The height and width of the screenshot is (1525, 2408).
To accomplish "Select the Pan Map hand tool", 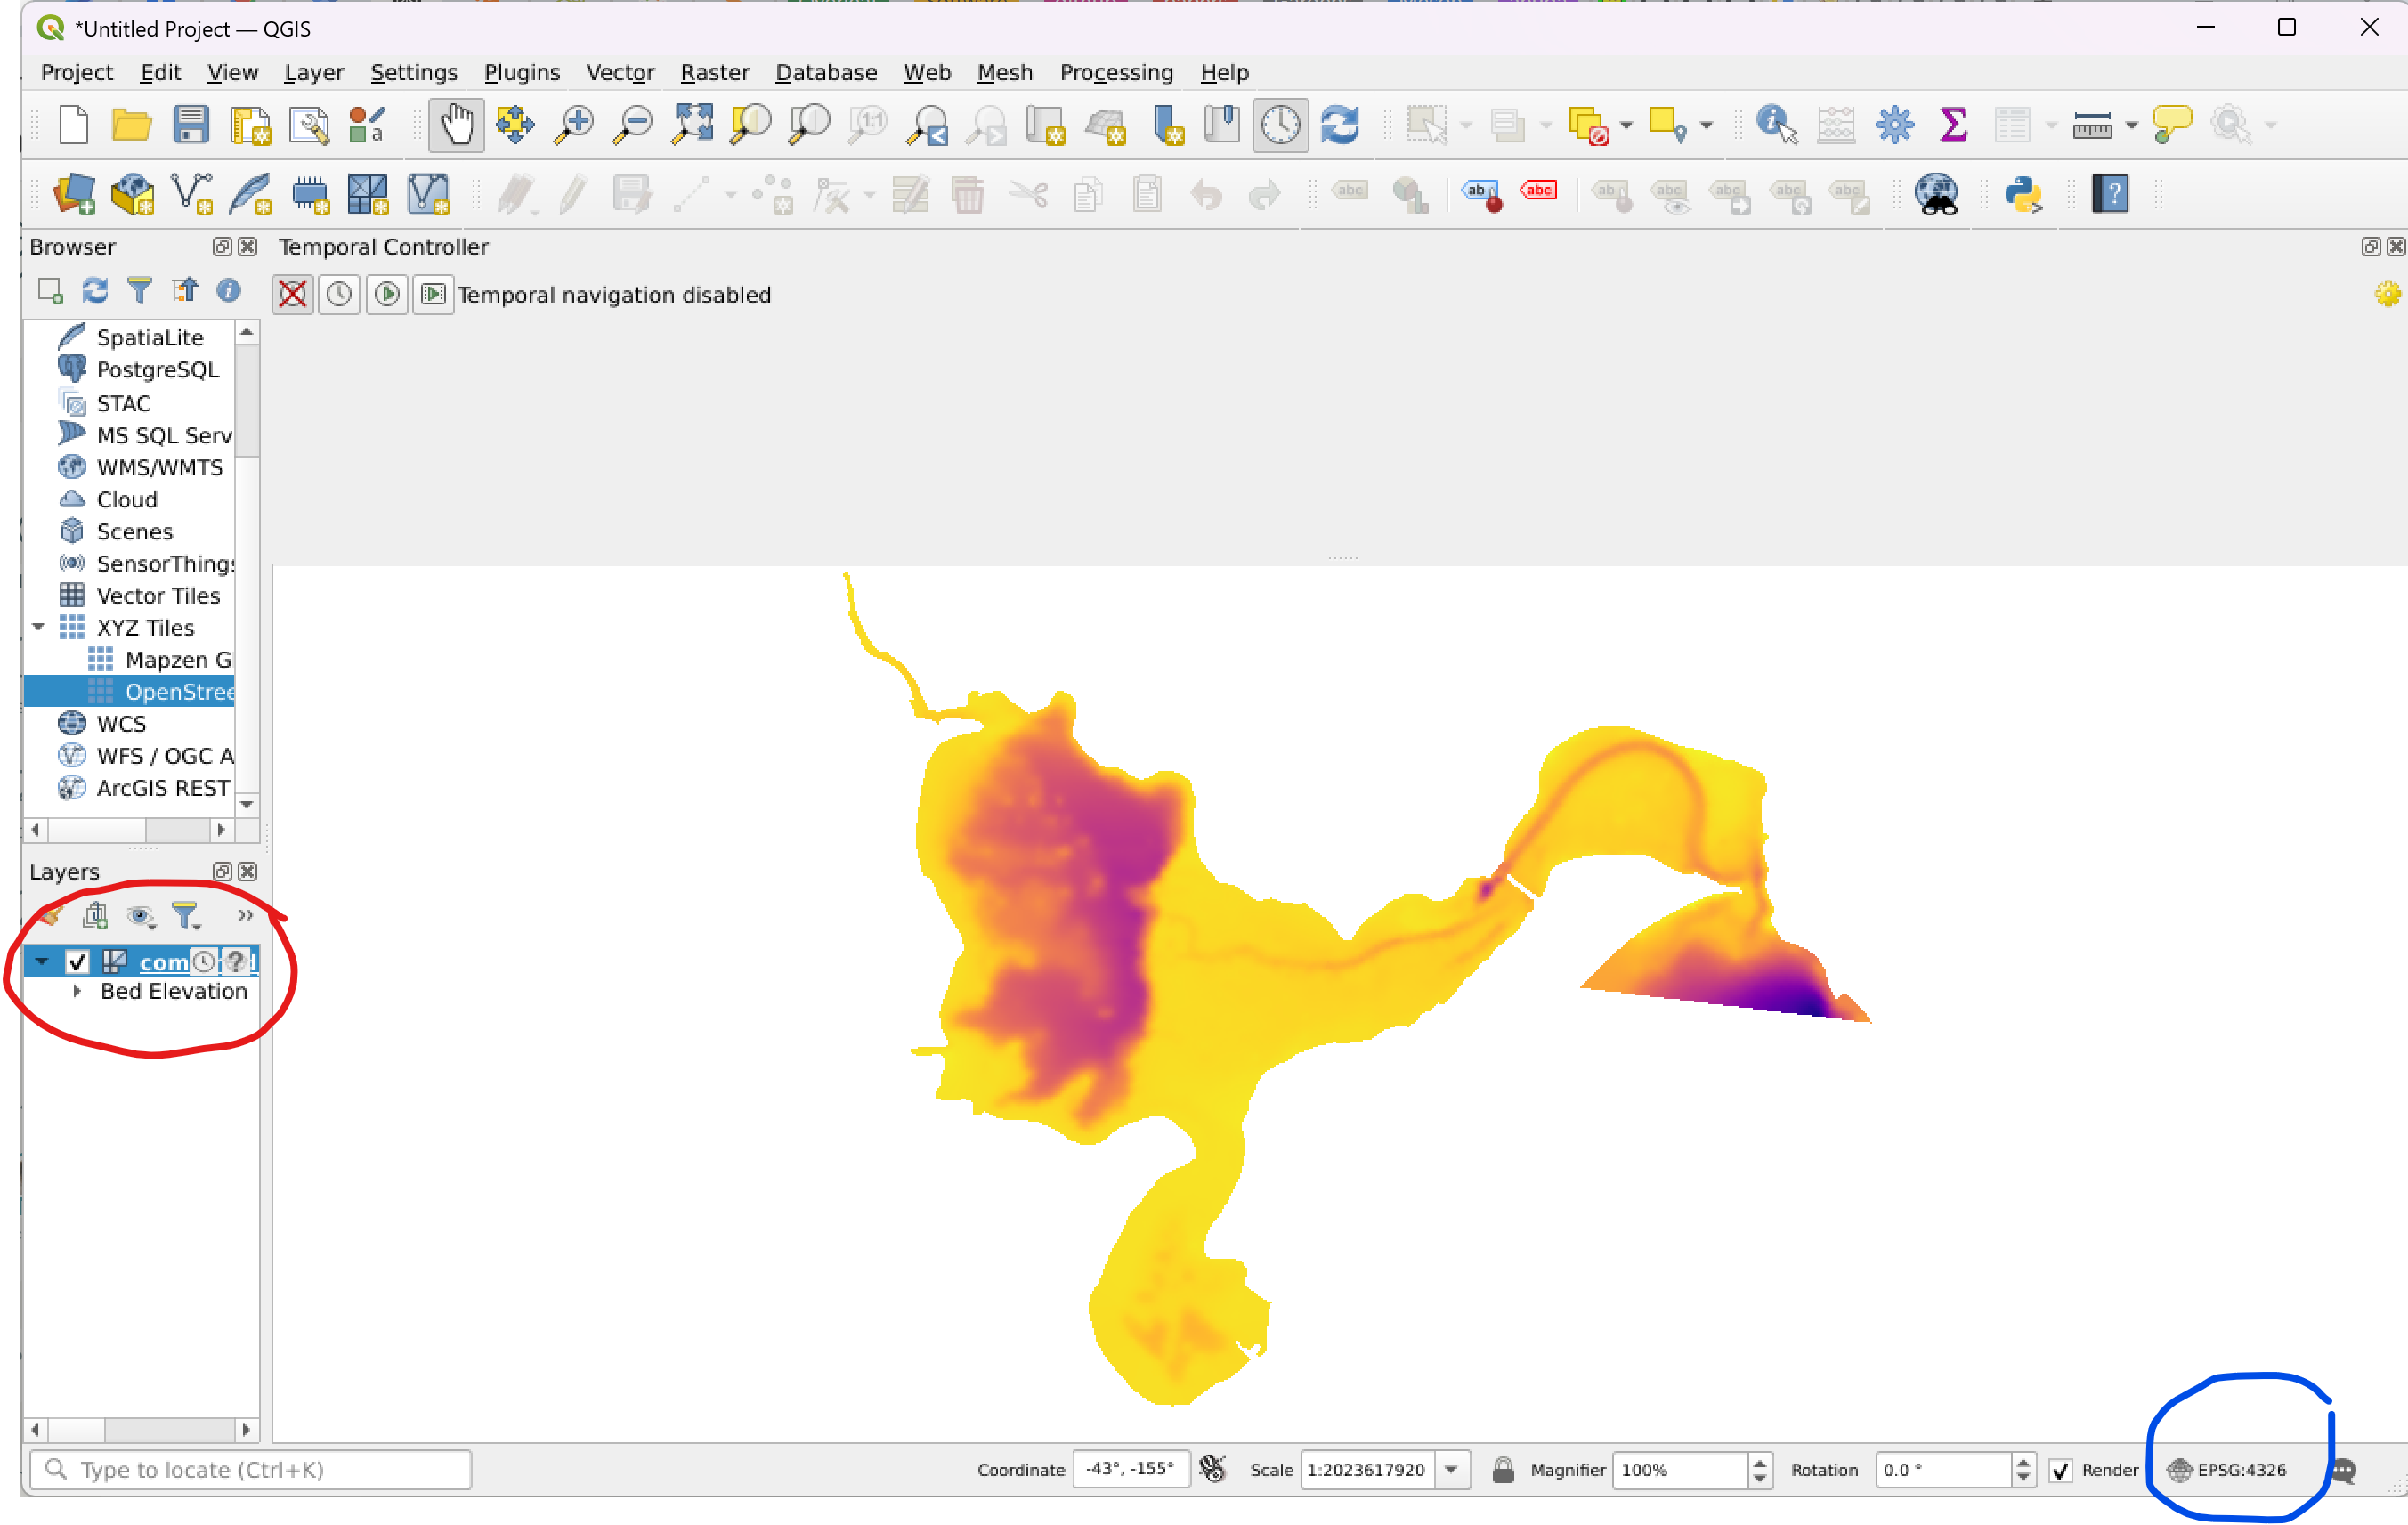I will 456,125.
